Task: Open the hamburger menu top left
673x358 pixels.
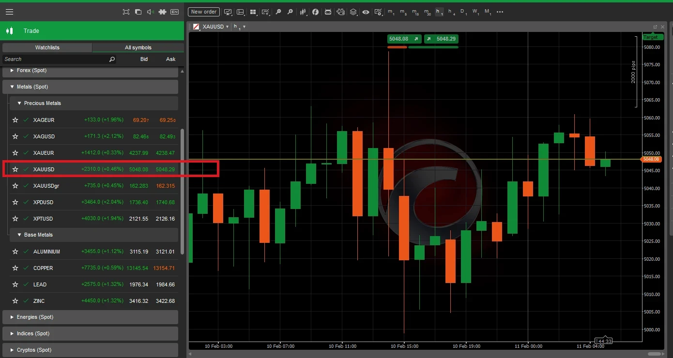Action: click(x=9, y=12)
